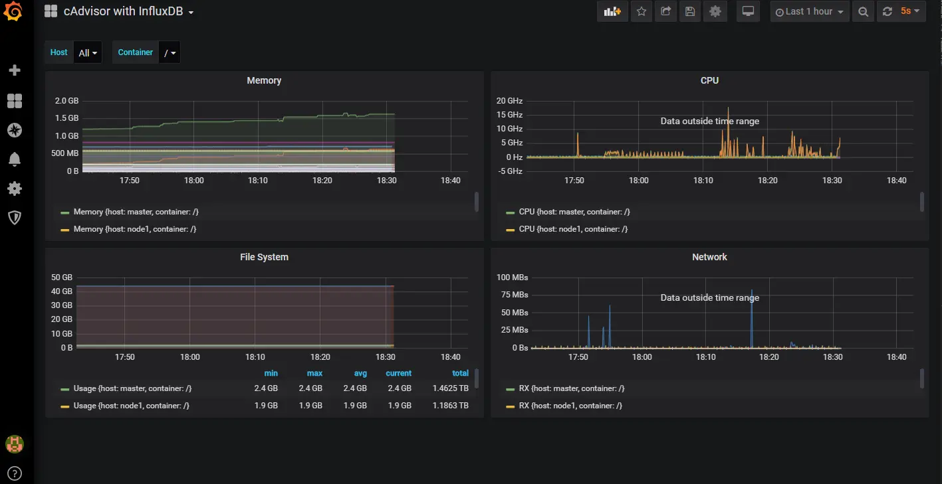Open the Server Admin shield icon
Screen dimensions: 942x484
[x=14, y=218]
